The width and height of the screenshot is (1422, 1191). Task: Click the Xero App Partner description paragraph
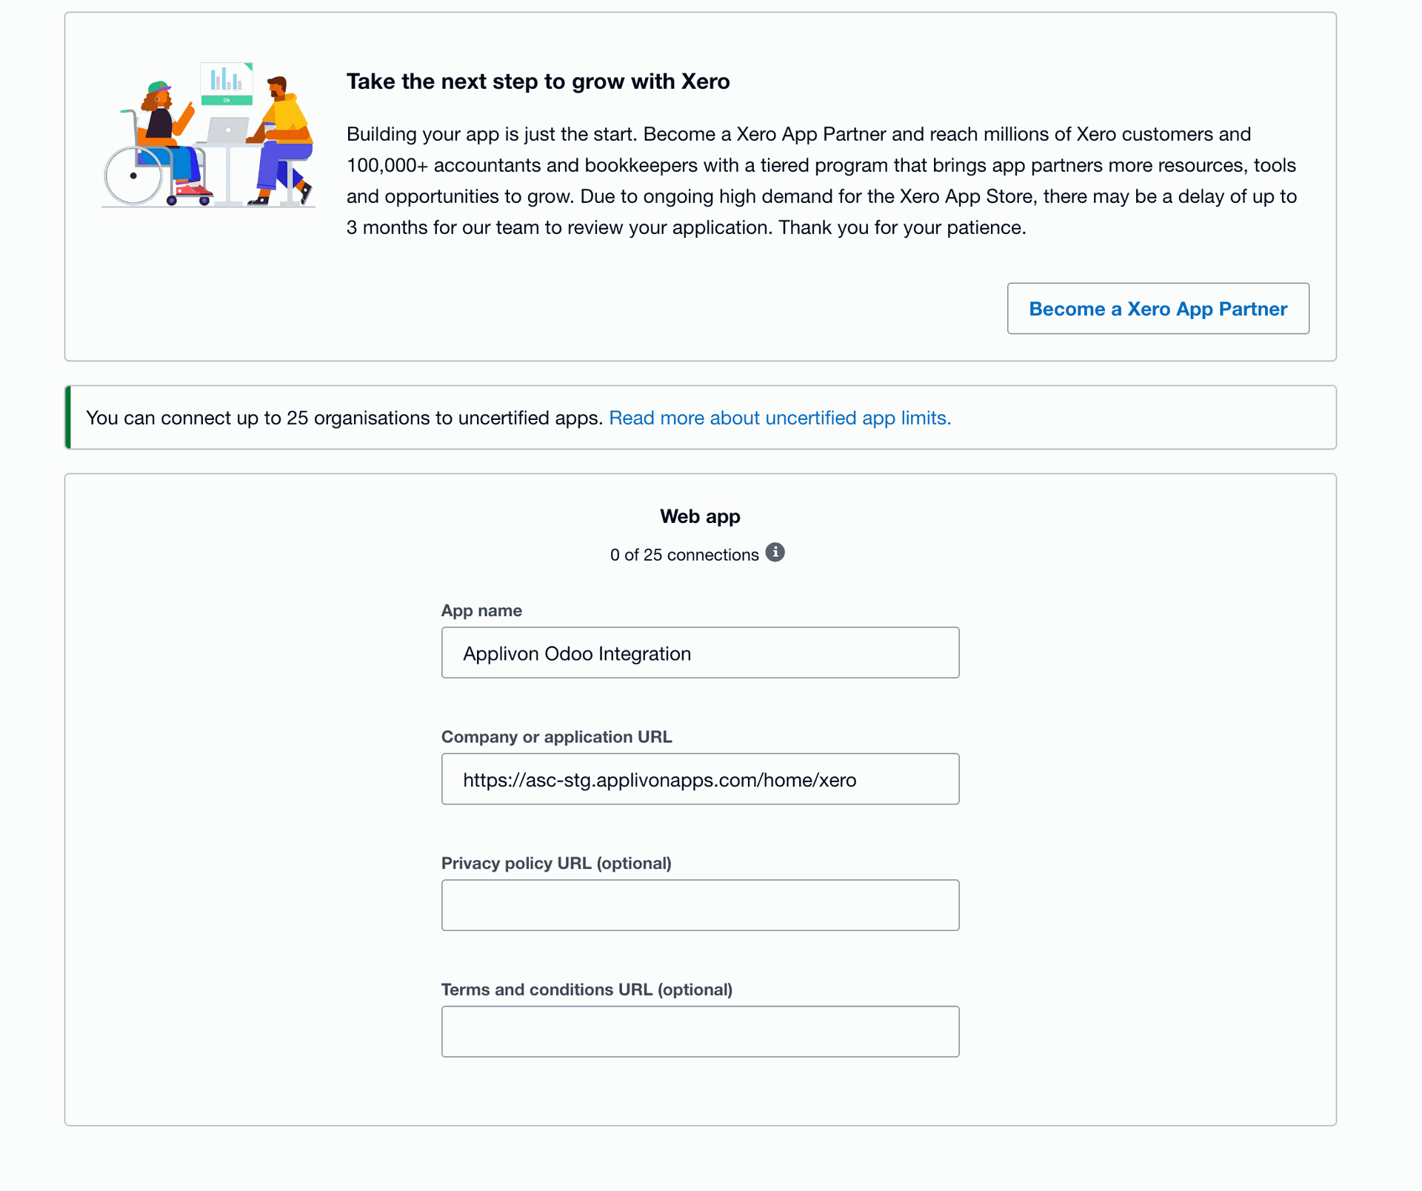pos(821,181)
